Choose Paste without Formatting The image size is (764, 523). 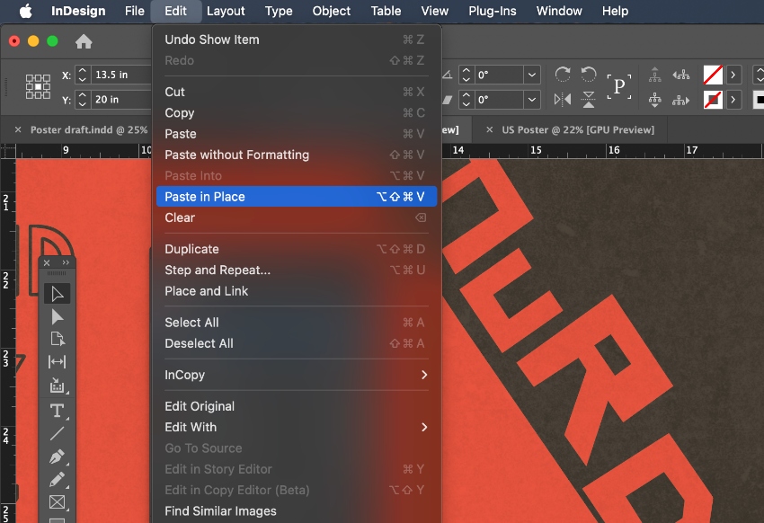pyautogui.click(x=297, y=155)
